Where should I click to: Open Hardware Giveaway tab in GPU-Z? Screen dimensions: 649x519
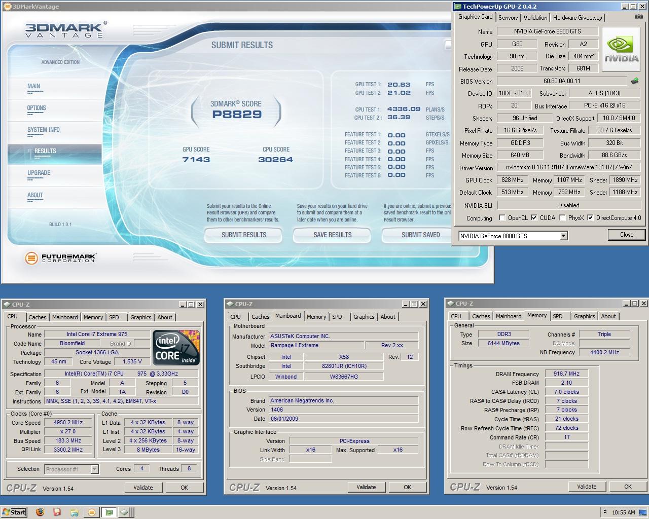[x=578, y=17]
